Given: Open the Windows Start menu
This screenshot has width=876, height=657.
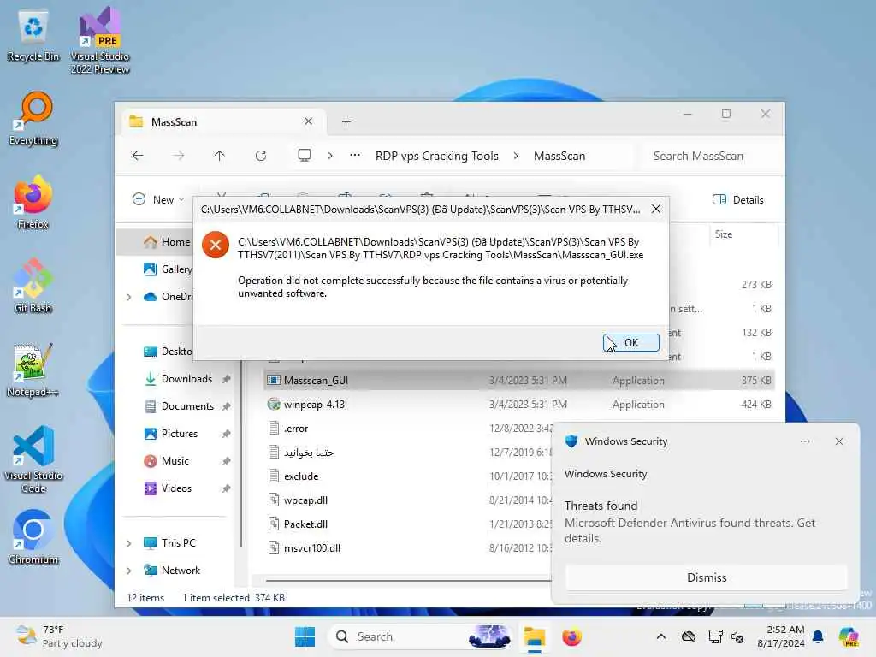Looking at the screenshot, I should tap(305, 636).
